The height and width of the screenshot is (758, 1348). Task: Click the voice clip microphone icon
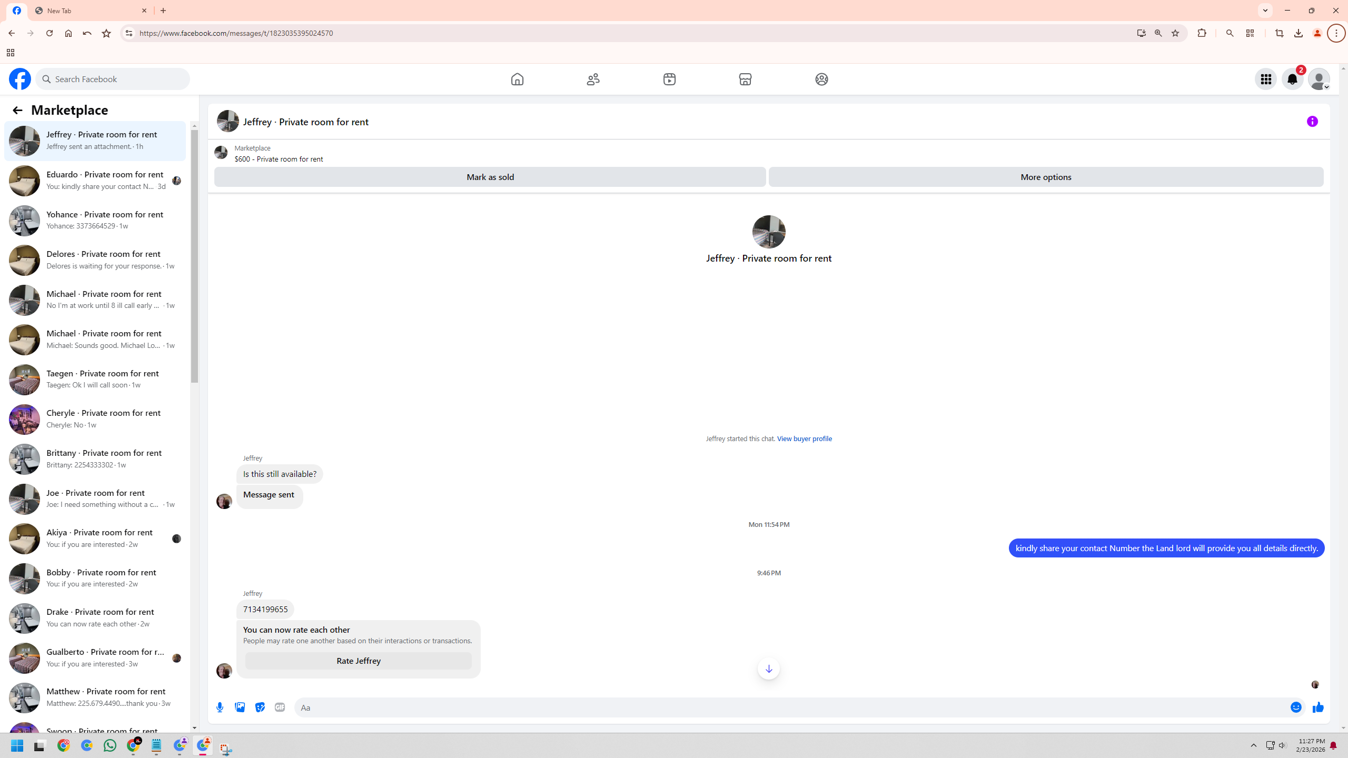(x=220, y=707)
